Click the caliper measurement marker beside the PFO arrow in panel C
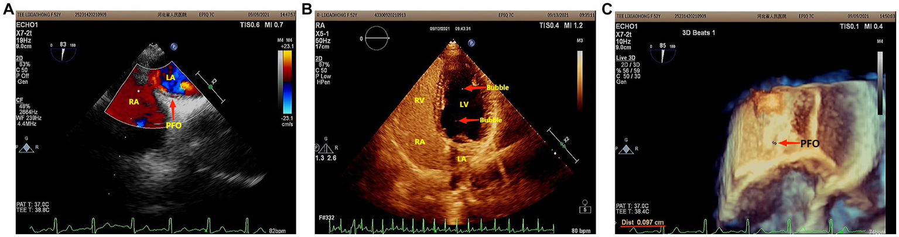 [x=774, y=142]
